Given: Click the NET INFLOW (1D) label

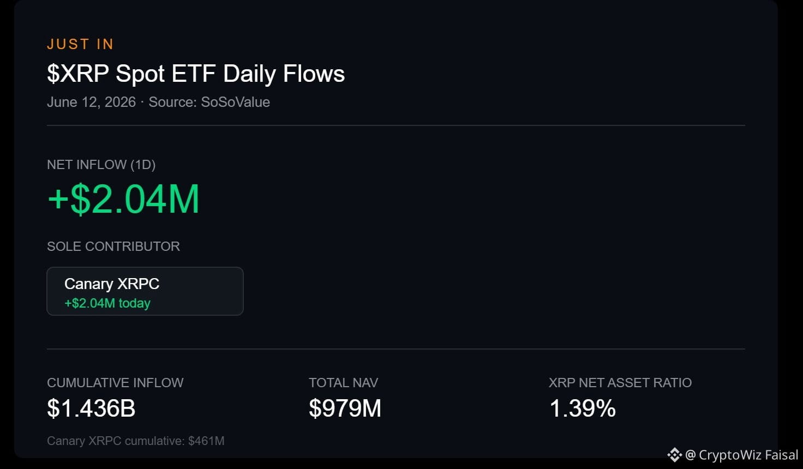Looking at the screenshot, I should [x=101, y=165].
